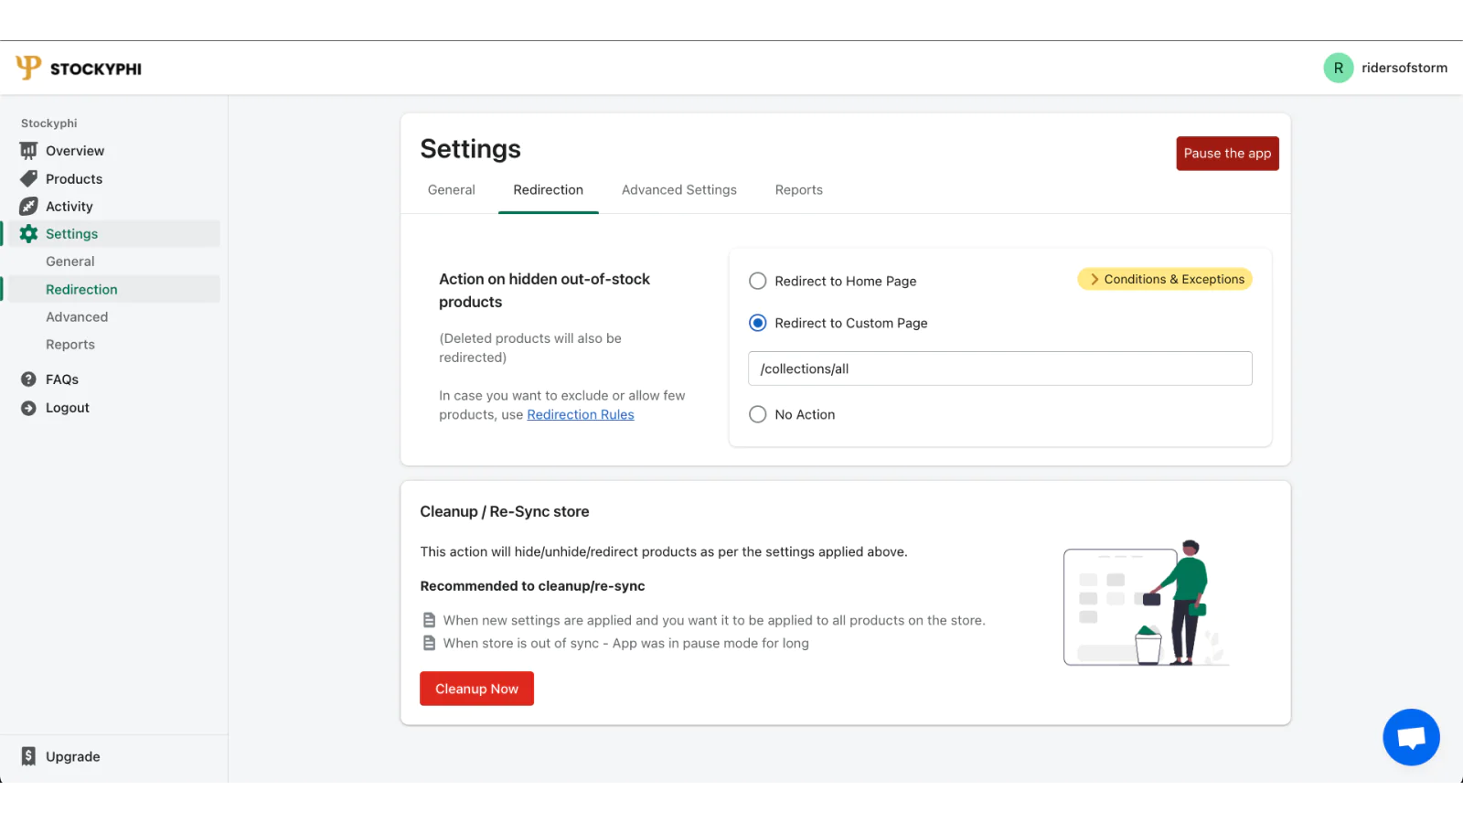Open FAQs in the sidebar

62,379
